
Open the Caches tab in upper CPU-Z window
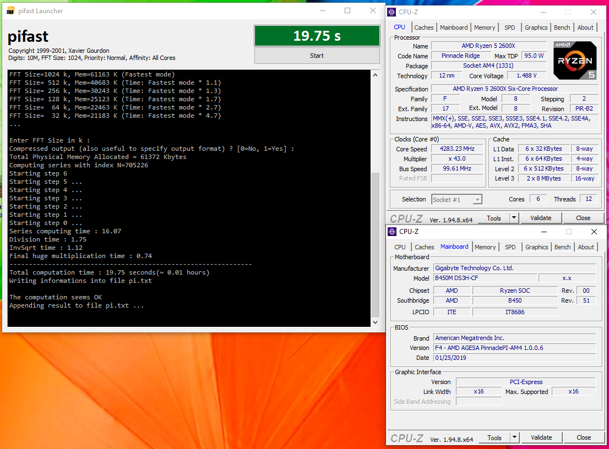424,28
